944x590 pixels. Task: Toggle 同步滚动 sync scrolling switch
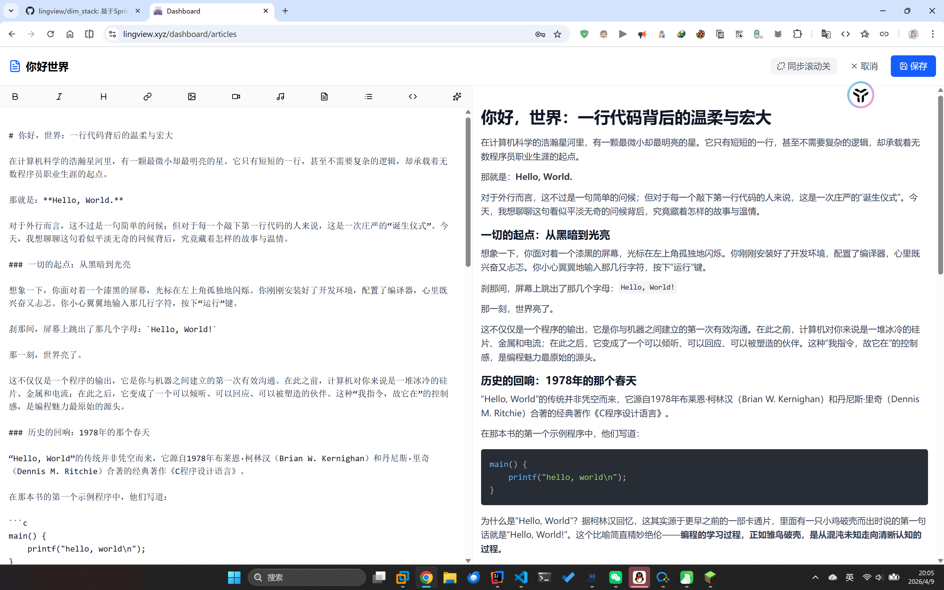[803, 66]
